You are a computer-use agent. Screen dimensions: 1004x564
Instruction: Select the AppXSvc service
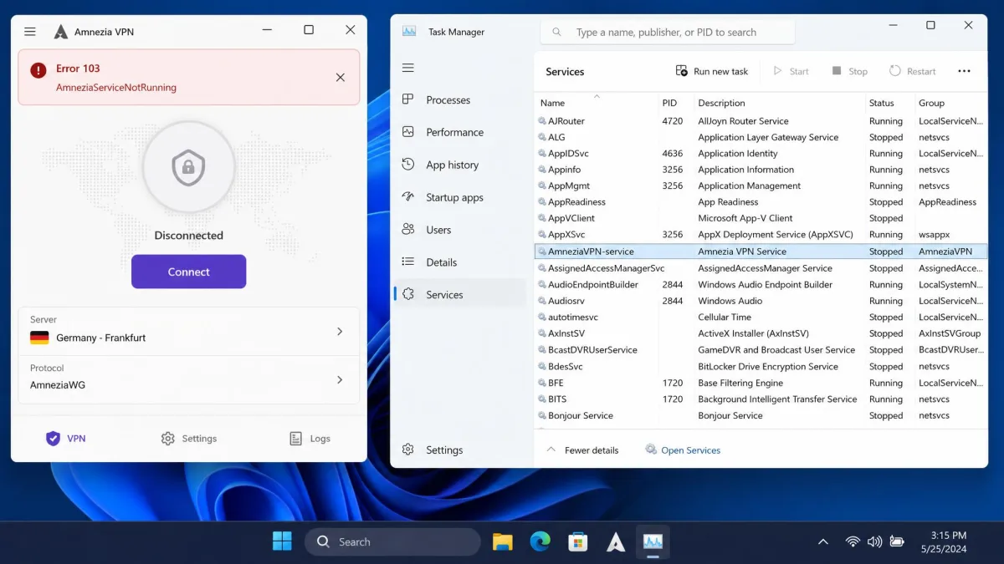tap(761, 235)
